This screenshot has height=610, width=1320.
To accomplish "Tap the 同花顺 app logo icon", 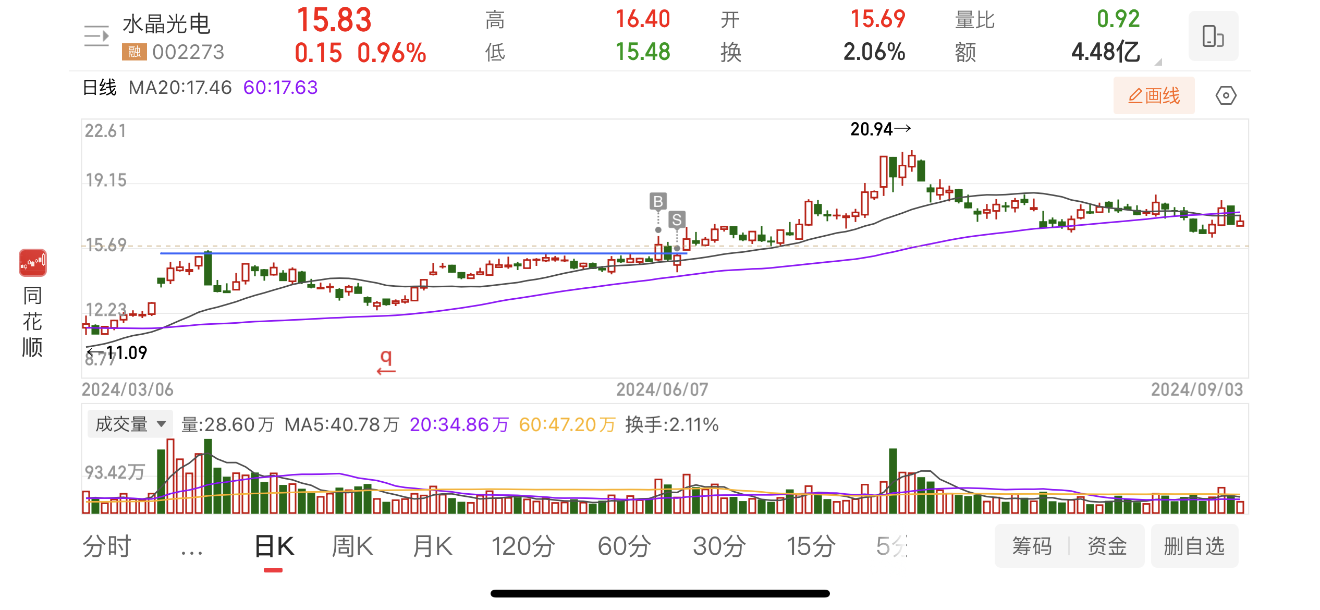I will tap(33, 263).
